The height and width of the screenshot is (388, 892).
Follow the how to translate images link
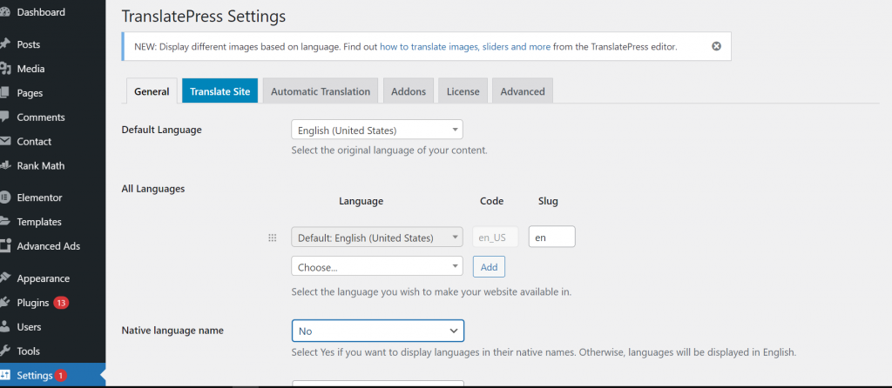click(x=465, y=47)
